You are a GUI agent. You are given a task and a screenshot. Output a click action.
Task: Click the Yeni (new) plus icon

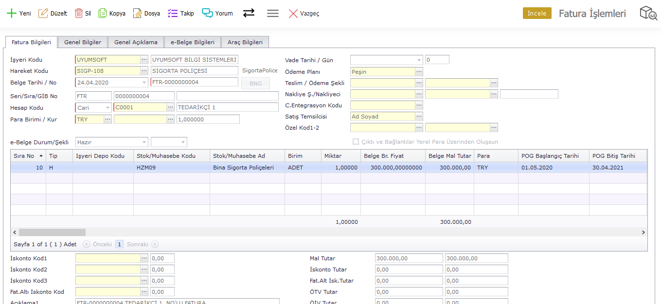pyautogui.click(x=11, y=13)
